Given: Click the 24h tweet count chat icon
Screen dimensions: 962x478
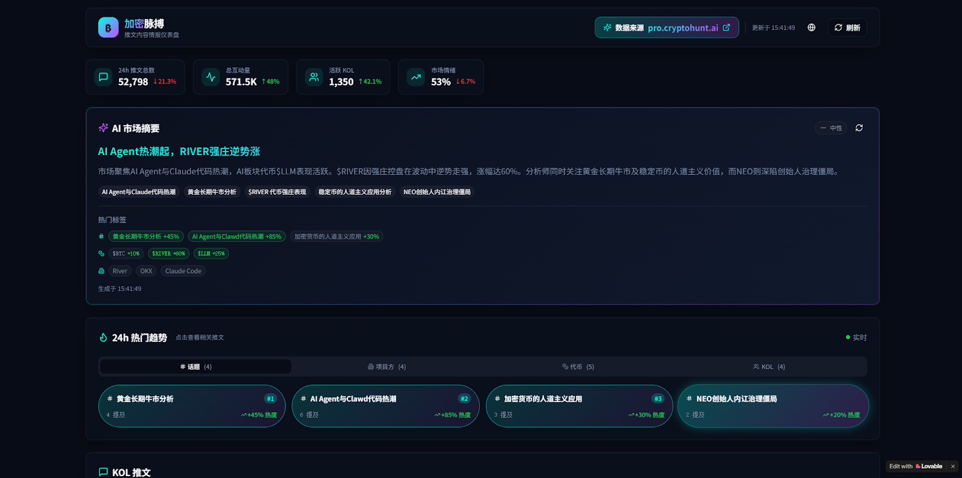Looking at the screenshot, I should [x=103, y=77].
